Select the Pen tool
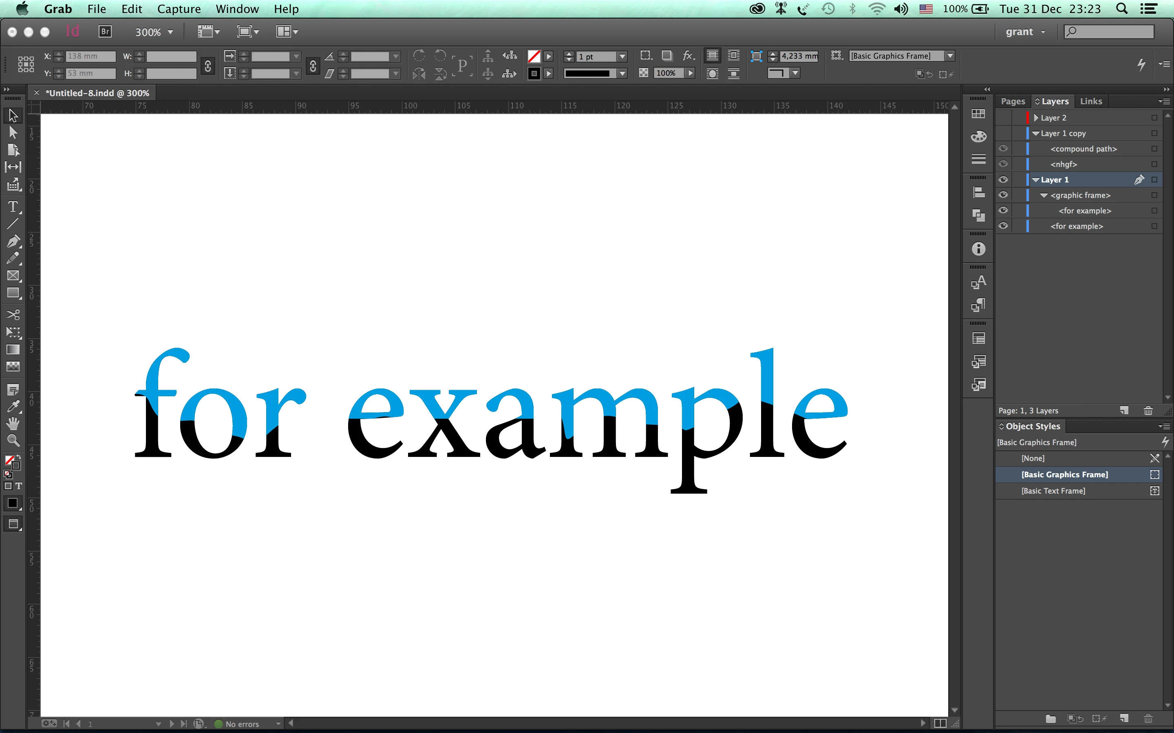 [13, 241]
